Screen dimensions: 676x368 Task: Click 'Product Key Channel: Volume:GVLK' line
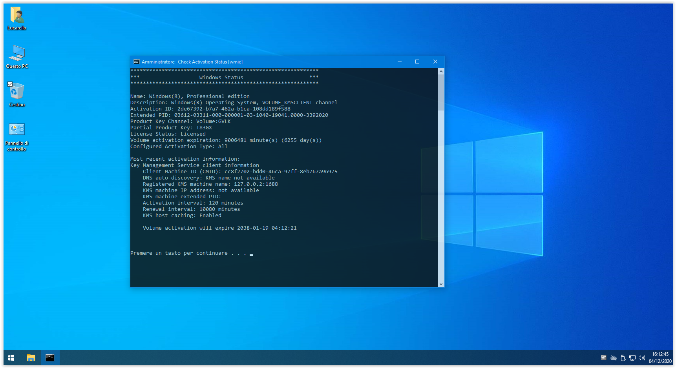click(181, 121)
